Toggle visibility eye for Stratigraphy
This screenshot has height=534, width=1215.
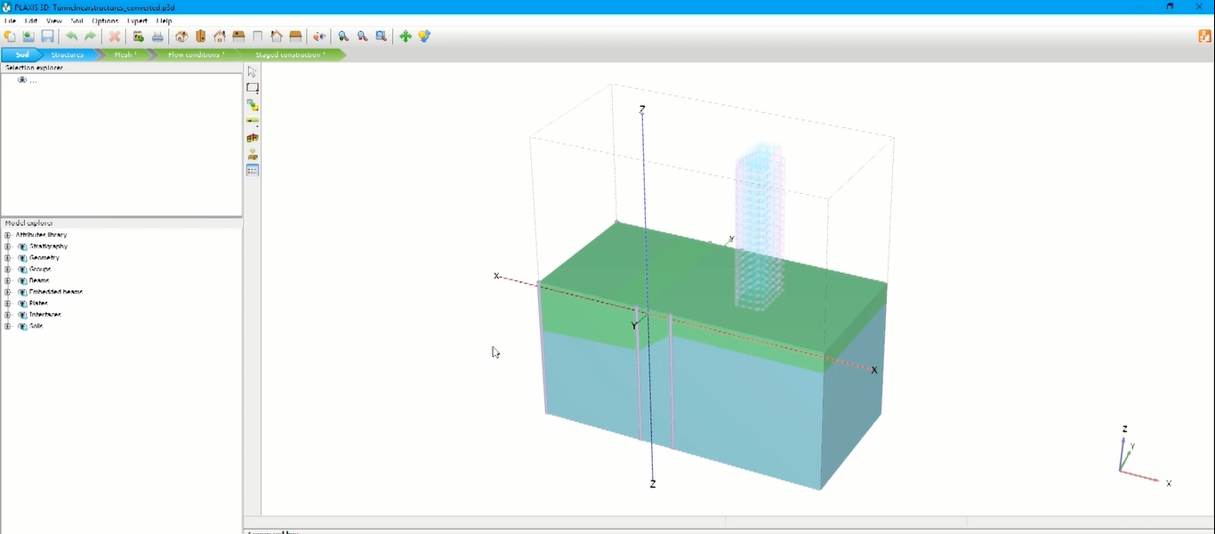22,247
